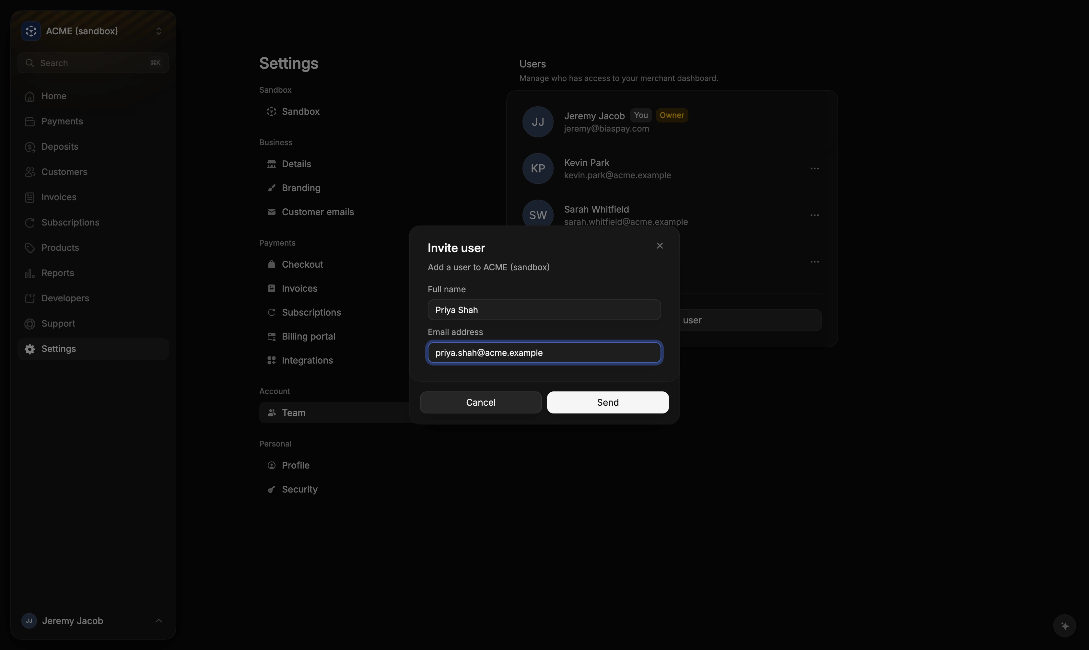The image size is (1089, 650).
Task: Open sidebar Subscriptions page
Action: [x=93, y=223]
